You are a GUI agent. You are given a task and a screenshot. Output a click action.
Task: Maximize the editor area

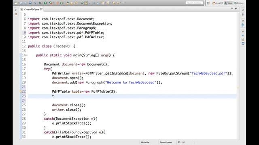coord(236,8)
